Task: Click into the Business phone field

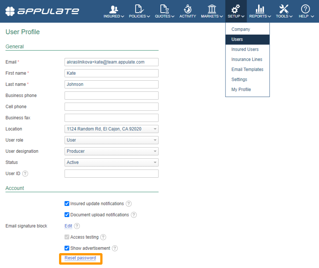Action: coord(111,96)
